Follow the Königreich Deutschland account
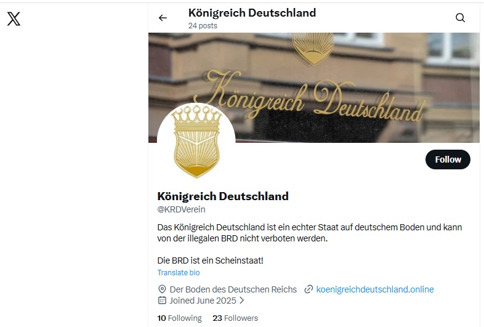 point(448,159)
